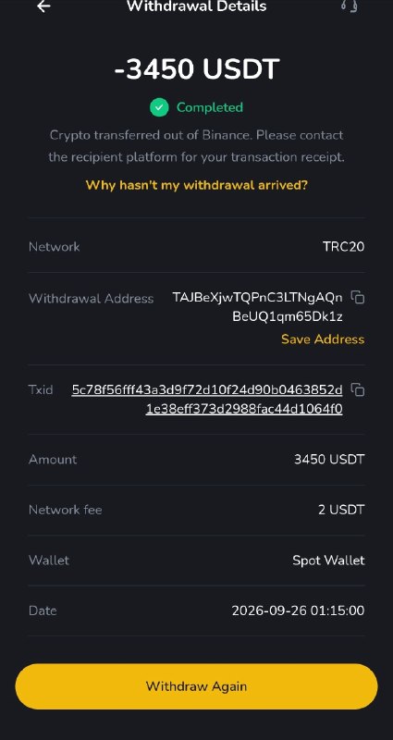
Task: Tap the date 2026-09-26 01:15:00
Action: tap(298, 610)
